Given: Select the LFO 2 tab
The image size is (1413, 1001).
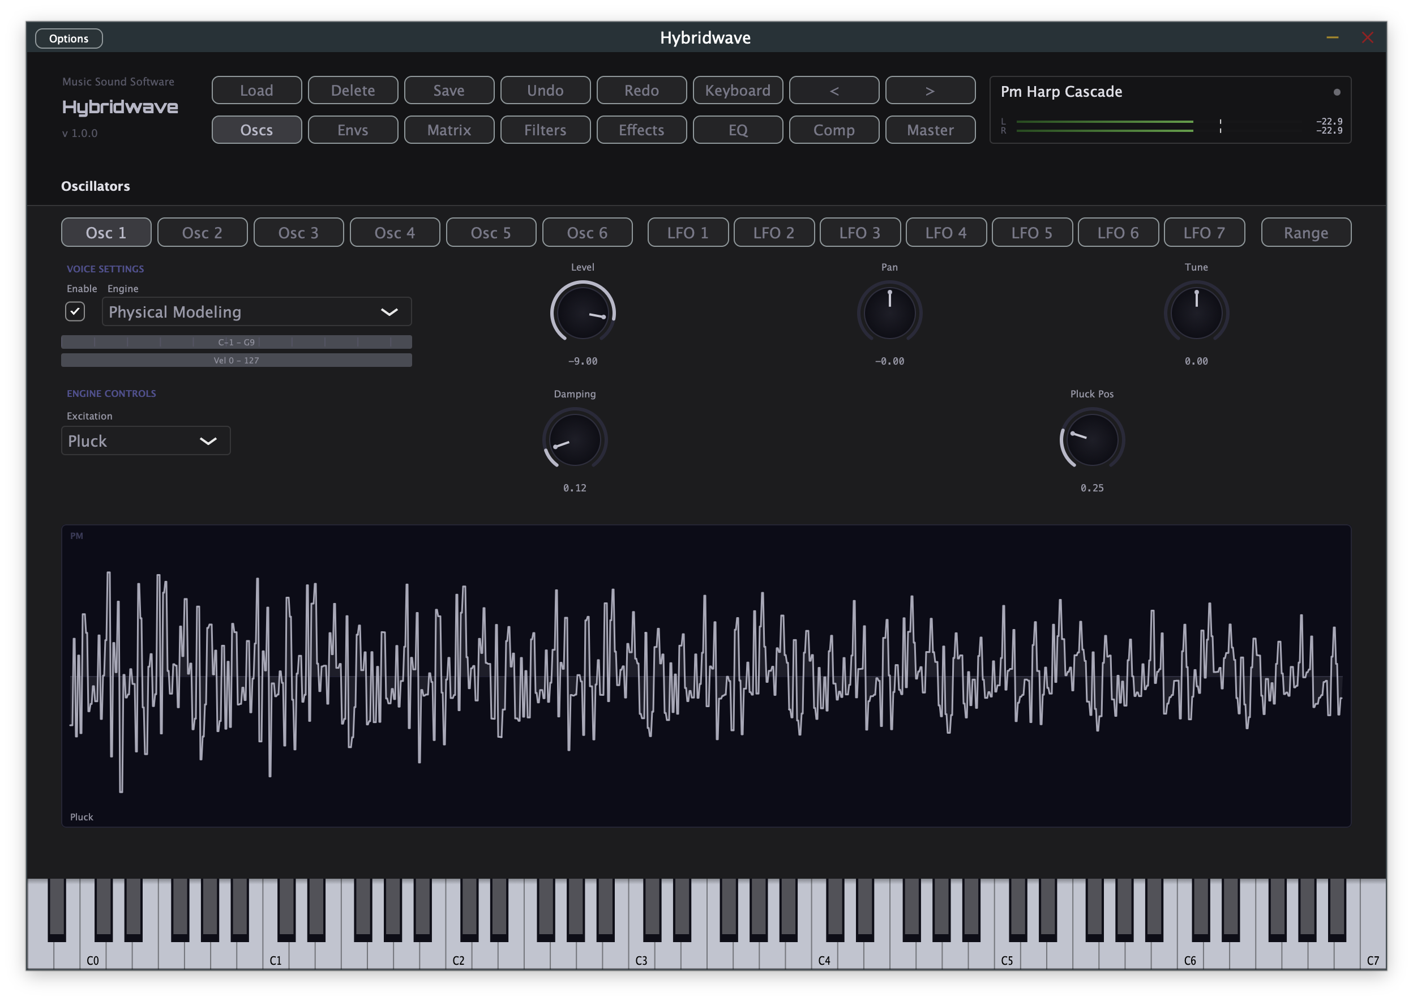Looking at the screenshot, I should [x=773, y=232].
